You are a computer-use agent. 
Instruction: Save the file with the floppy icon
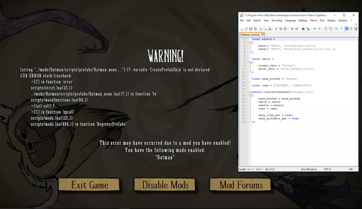(250, 29)
